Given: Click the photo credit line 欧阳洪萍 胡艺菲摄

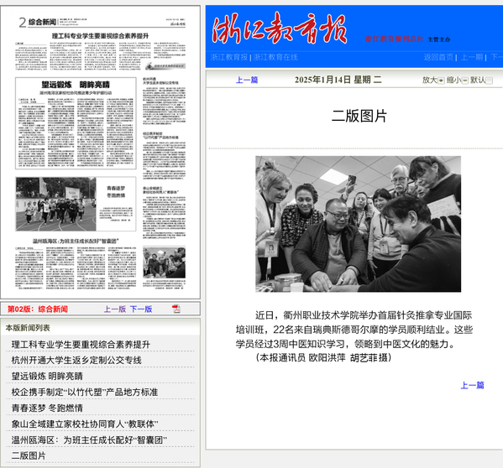Looking at the screenshot, I should click(x=323, y=357).
